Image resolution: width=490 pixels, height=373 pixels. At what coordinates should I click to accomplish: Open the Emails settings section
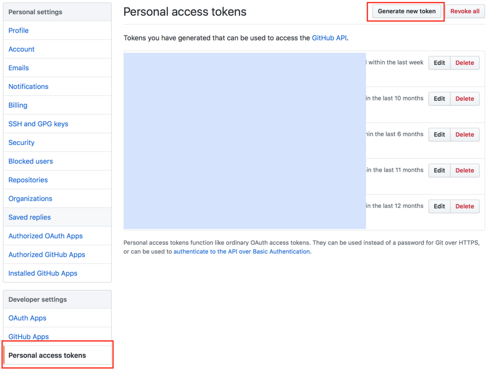[x=18, y=67]
